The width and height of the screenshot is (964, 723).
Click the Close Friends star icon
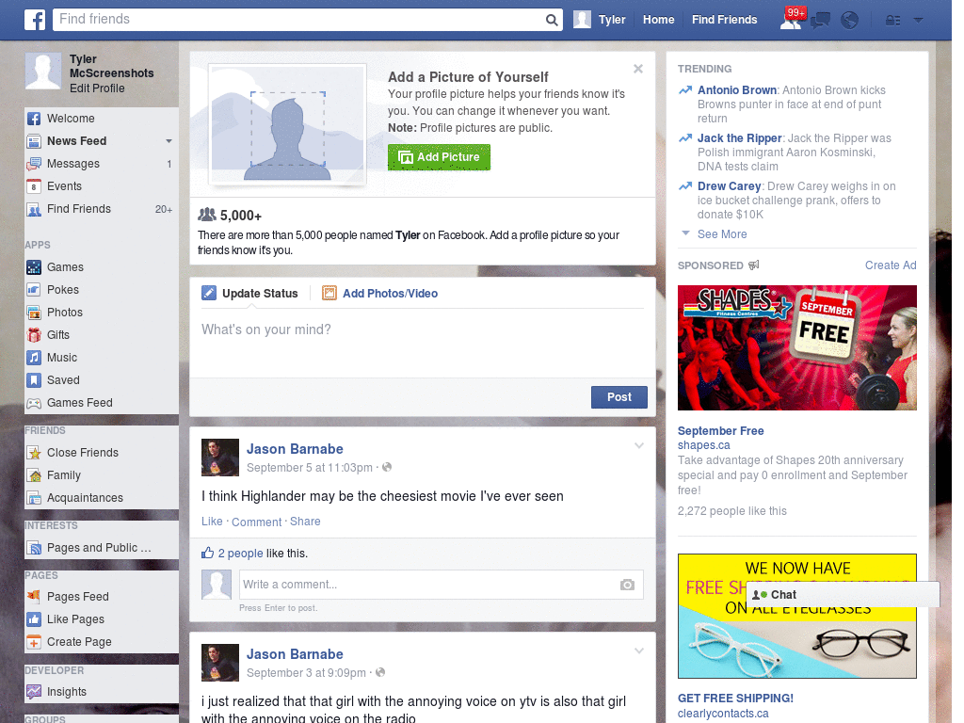[x=34, y=453]
